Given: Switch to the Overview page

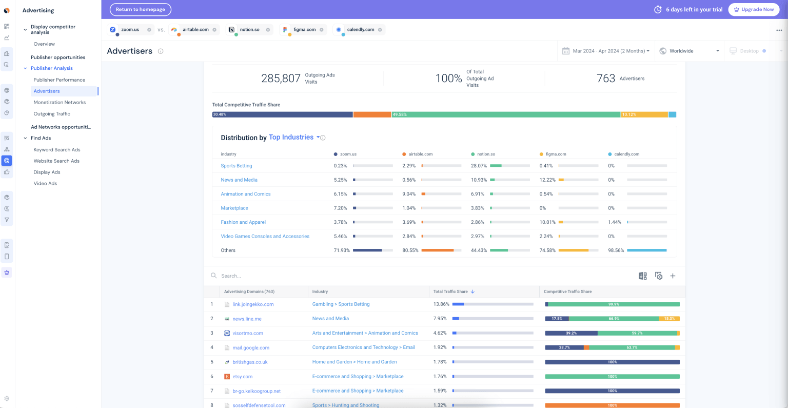Looking at the screenshot, I should pos(44,44).
